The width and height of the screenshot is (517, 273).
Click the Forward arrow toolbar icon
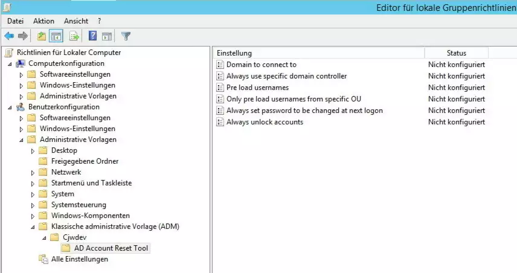(23, 36)
